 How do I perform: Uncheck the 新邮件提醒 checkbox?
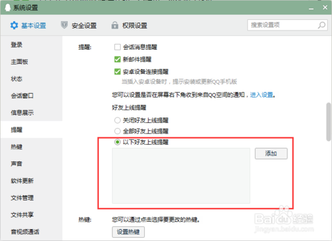118,59
